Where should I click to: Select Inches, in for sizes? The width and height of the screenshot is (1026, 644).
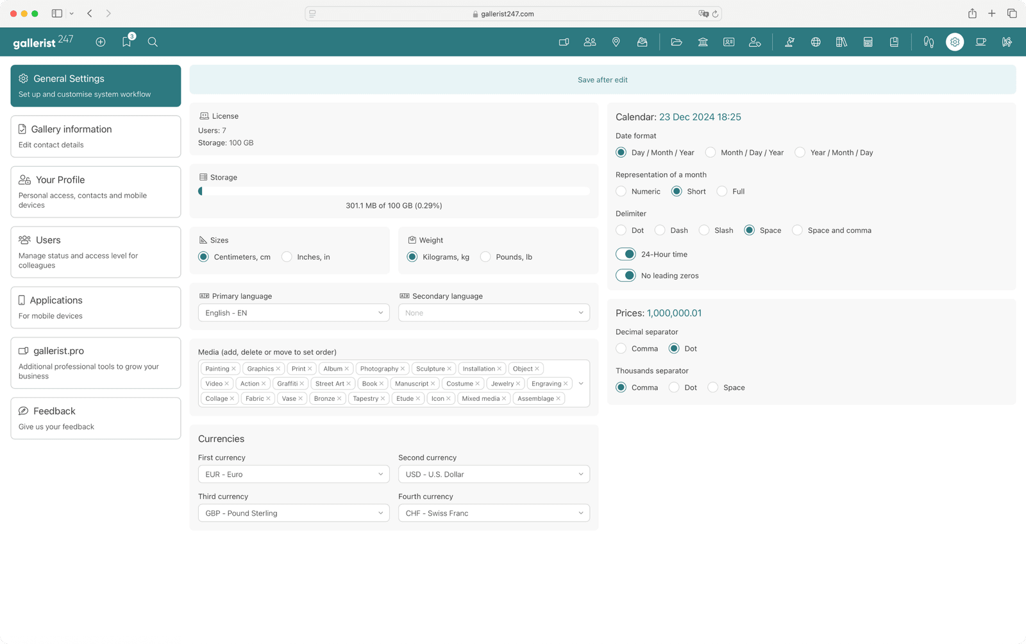click(x=287, y=257)
